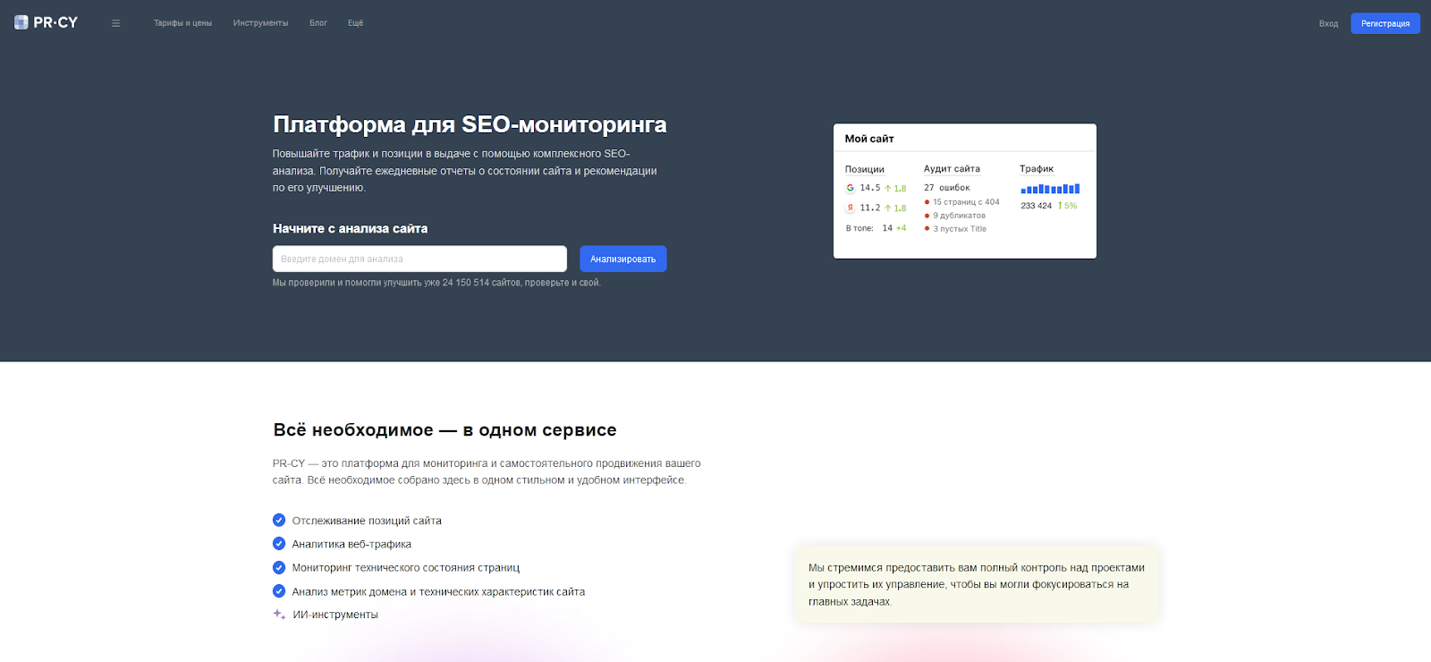The width and height of the screenshot is (1431, 662).
Task: Click checkmark beside Аналитика веб-трафика
Action: (279, 544)
